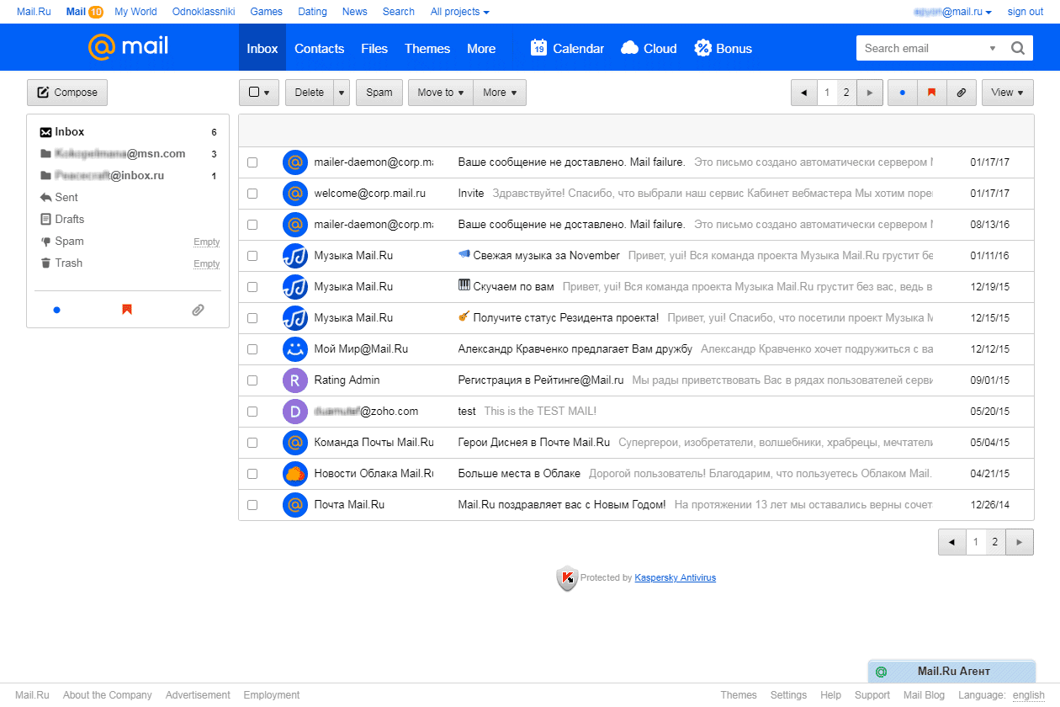1060x707 pixels.
Task: Open the header More menu
Action: coord(481,48)
